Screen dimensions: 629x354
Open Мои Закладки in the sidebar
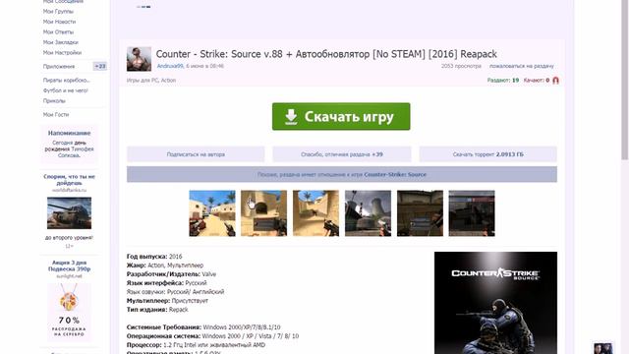pyautogui.click(x=61, y=42)
